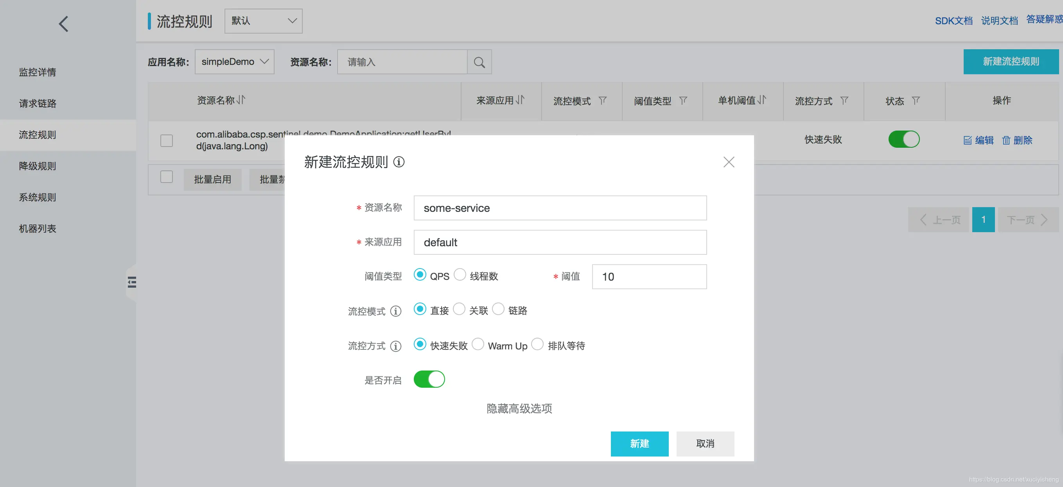
Task: Click the 阈值 input field with value 10
Action: (x=649, y=277)
